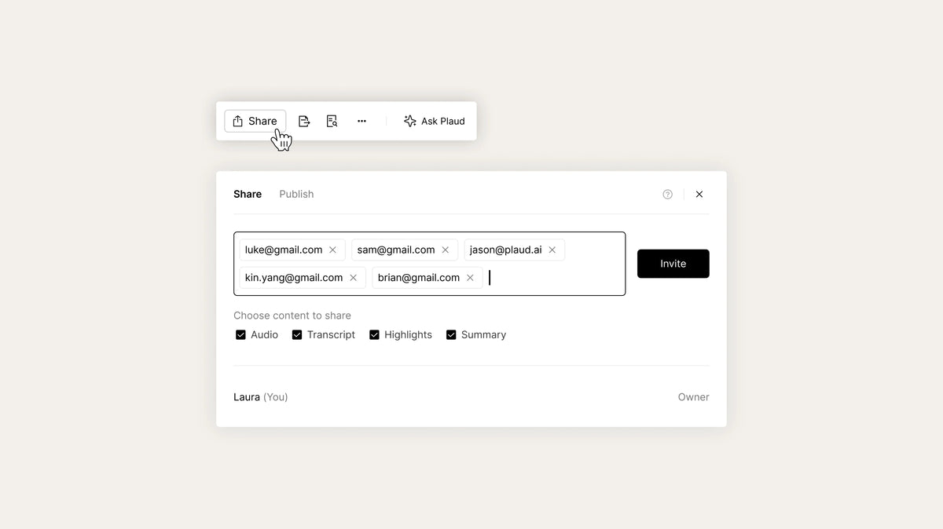Remove jason@plaud.ai from invite list
The width and height of the screenshot is (943, 529).
[x=552, y=250]
